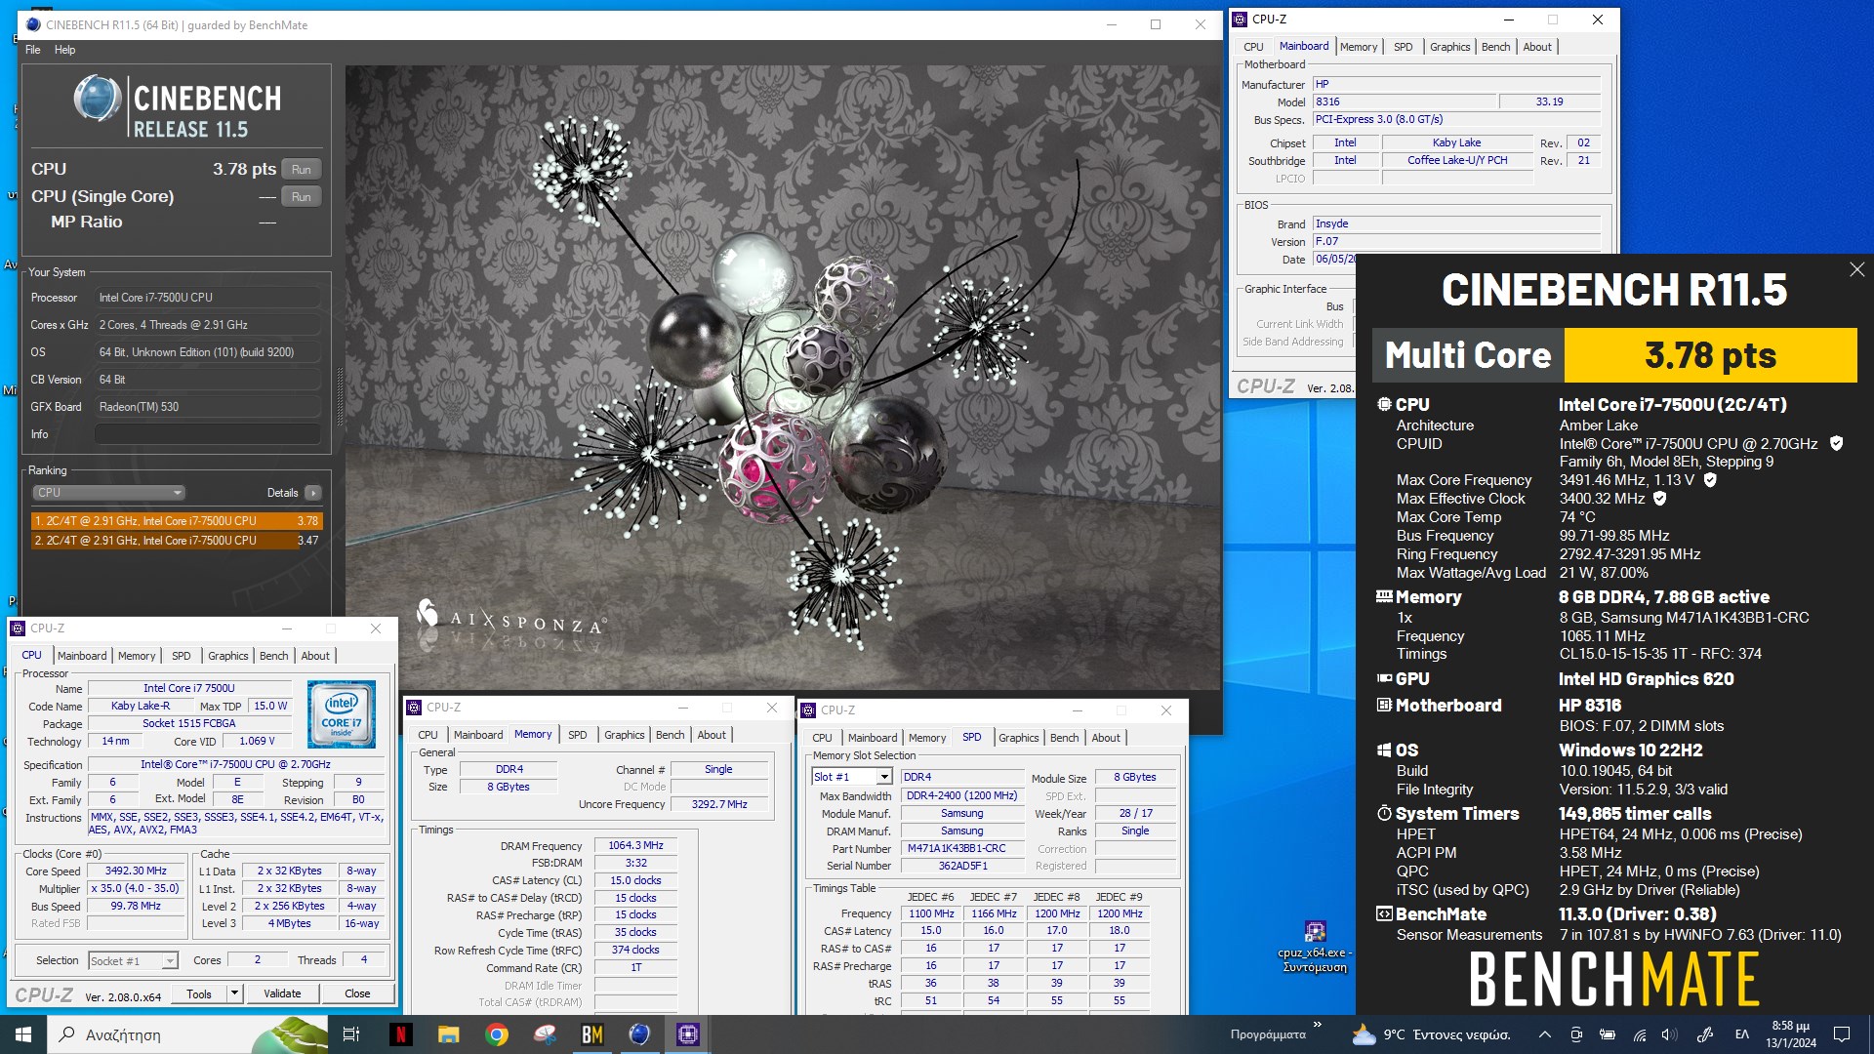Click the Processor field Intel Core i7-7500U
Viewport: 1874px width, 1054px height.
click(208, 298)
